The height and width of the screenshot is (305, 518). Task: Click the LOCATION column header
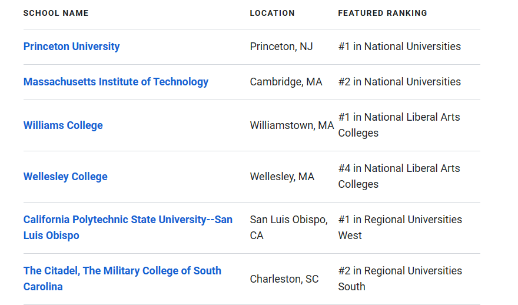(272, 13)
